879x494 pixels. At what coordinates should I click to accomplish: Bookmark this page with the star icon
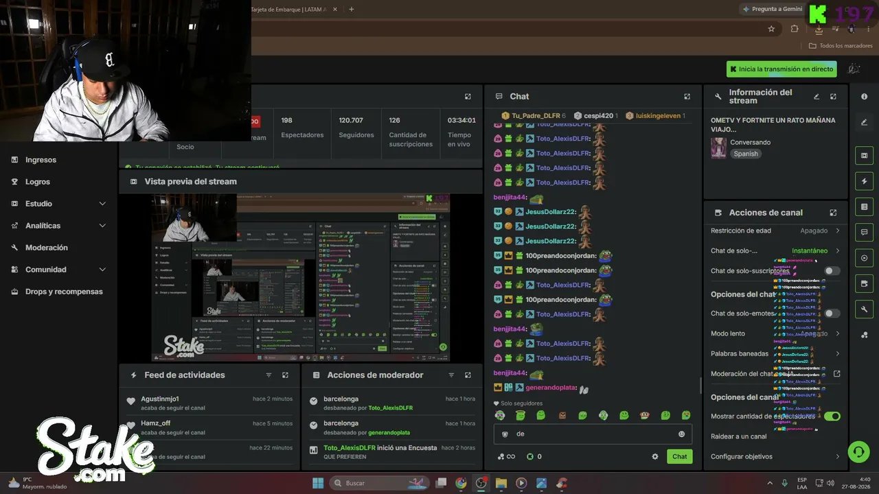click(771, 29)
